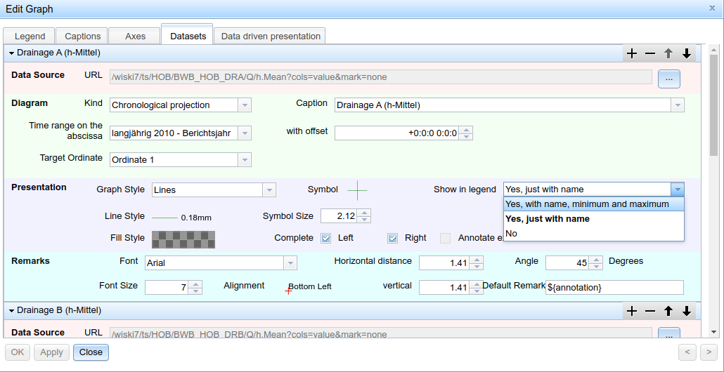Click the Font Size 7 field
Image resolution: width=724 pixels, height=372 pixels.
tap(167, 288)
